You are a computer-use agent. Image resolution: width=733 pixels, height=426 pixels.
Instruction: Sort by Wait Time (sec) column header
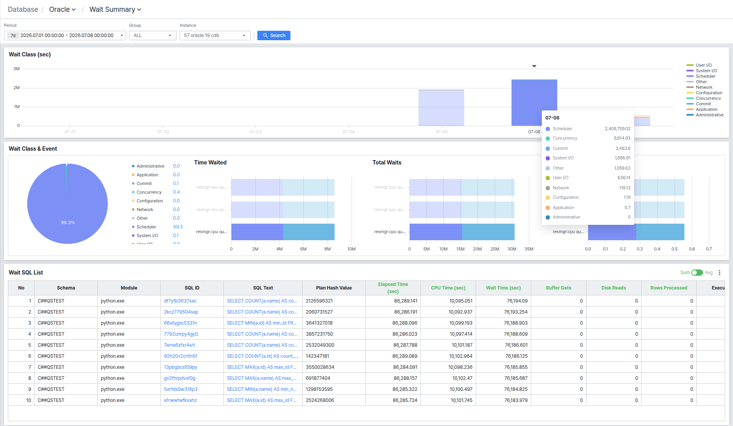(x=503, y=288)
